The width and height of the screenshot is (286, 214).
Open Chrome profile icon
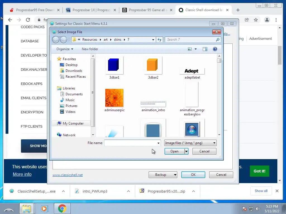coord(267,20)
